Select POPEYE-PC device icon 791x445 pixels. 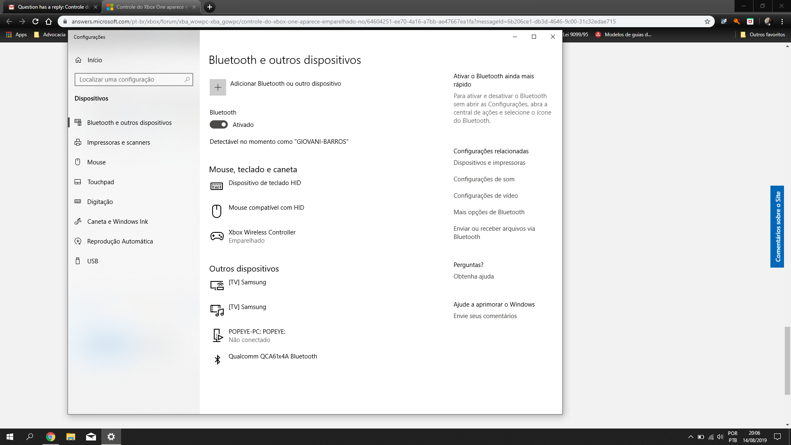coord(218,335)
